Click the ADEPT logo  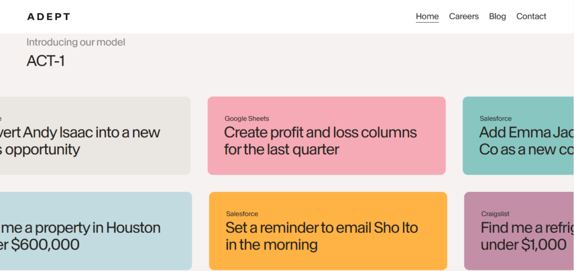click(48, 17)
